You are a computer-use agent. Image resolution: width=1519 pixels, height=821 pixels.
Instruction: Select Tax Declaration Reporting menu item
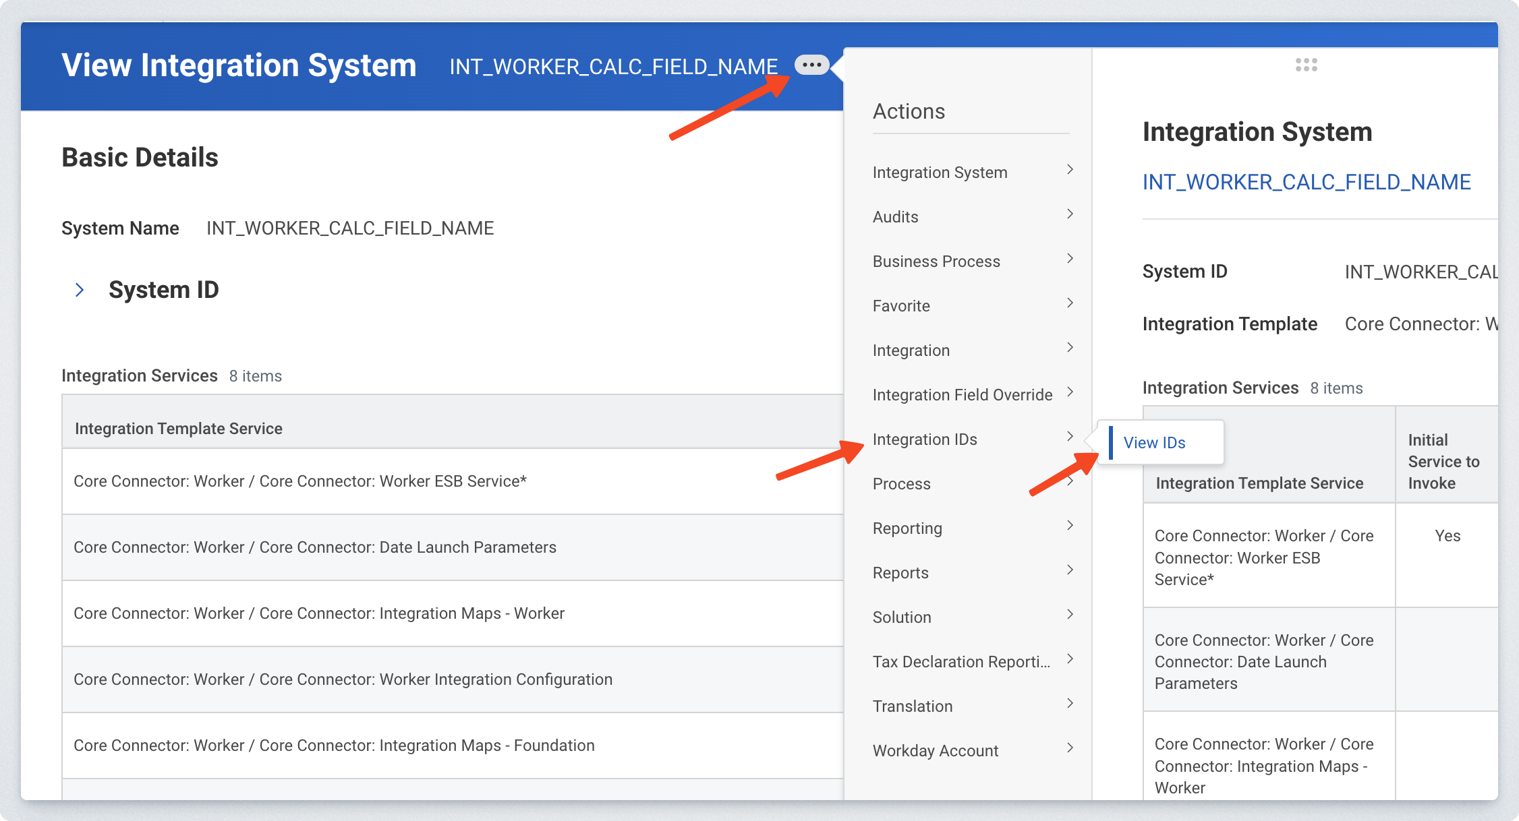961,662
